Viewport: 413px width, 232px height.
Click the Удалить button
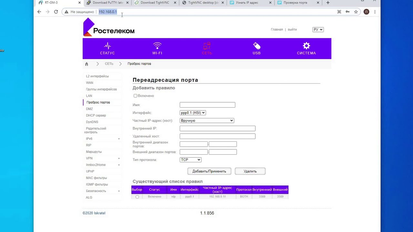pos(250,171)
